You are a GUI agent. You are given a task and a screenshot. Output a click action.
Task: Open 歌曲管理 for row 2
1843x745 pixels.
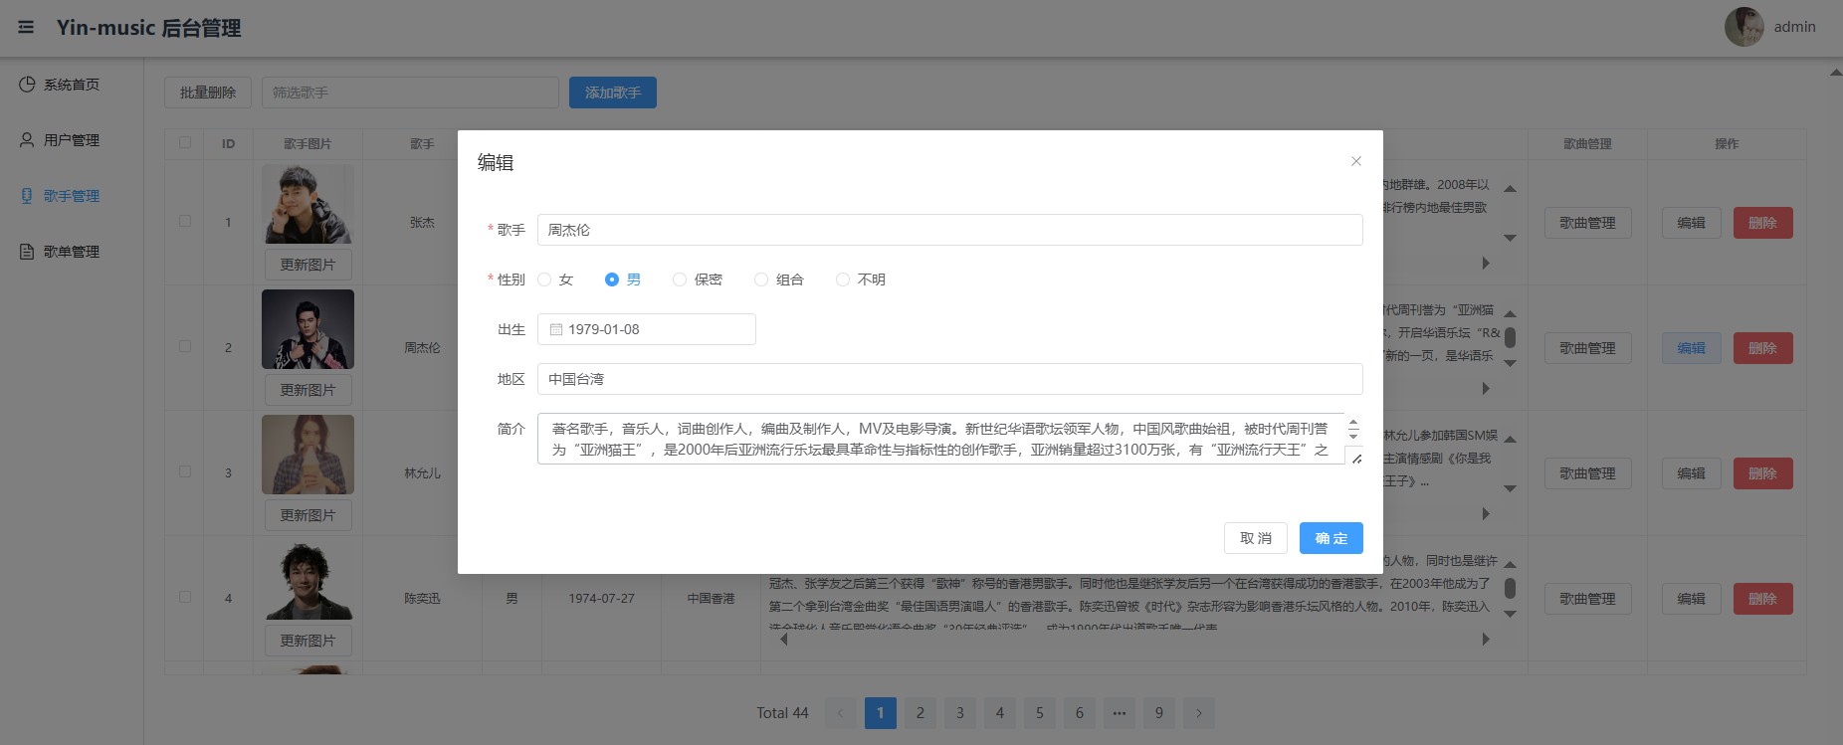pos(1587,348)
